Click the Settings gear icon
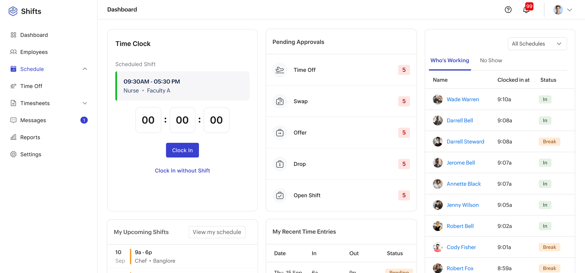 (13, 154)
